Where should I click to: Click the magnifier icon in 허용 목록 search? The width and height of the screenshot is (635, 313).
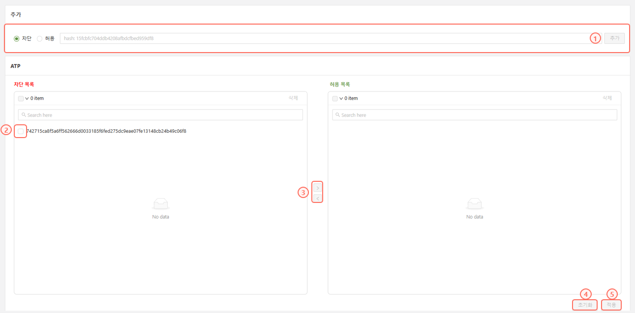coord(337,115)
